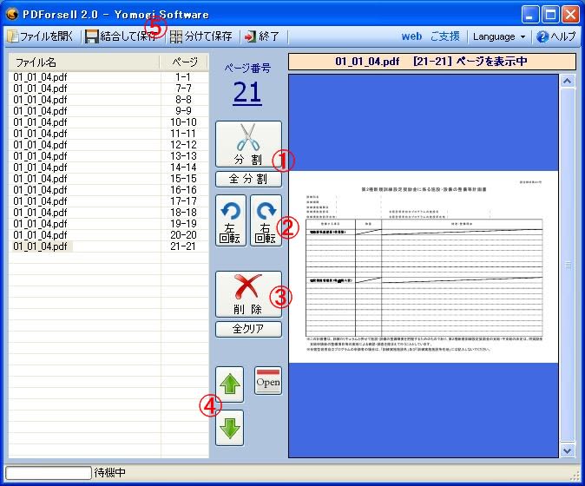Move page up with green up arrow
Viewport: 585px width, 486px height.
[x=230, y=383]
